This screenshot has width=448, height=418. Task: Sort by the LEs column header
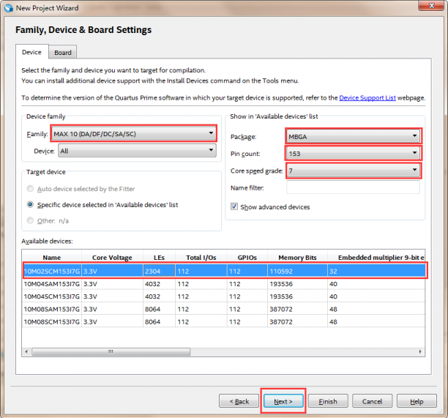(159, 258)
